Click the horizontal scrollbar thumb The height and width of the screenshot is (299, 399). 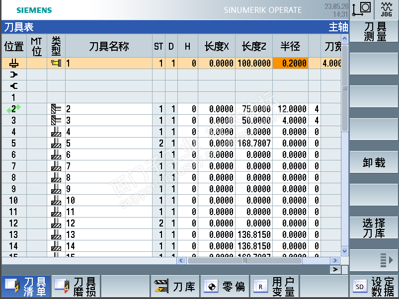tap(244, 260)
